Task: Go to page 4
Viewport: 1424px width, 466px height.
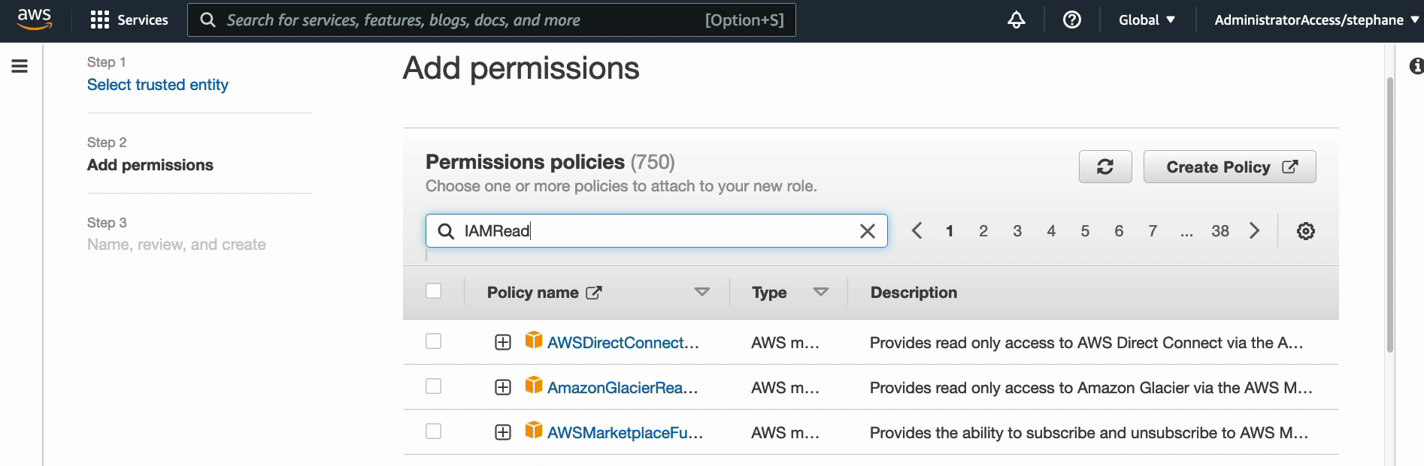Action: 1051,231
